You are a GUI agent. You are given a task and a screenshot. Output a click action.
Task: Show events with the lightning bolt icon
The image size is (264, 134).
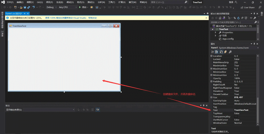click(225, 52)
